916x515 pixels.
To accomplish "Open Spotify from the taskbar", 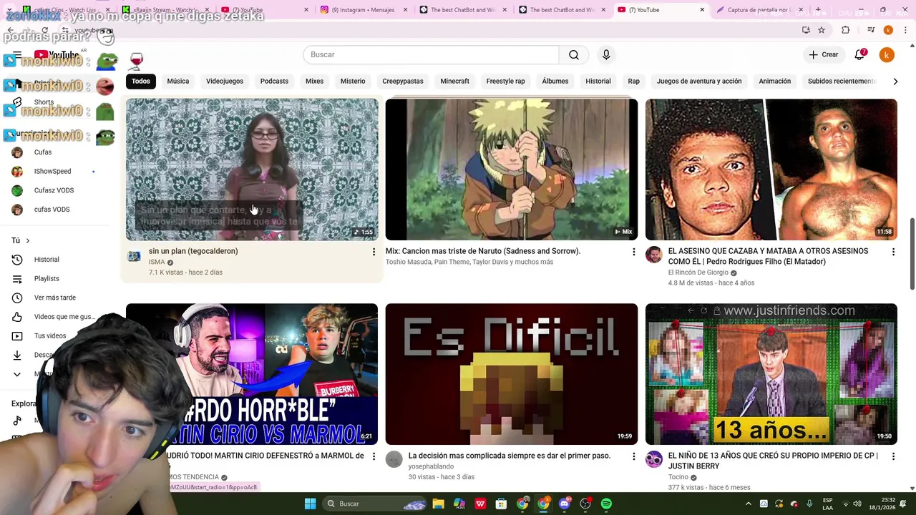I will coord(607,504).
